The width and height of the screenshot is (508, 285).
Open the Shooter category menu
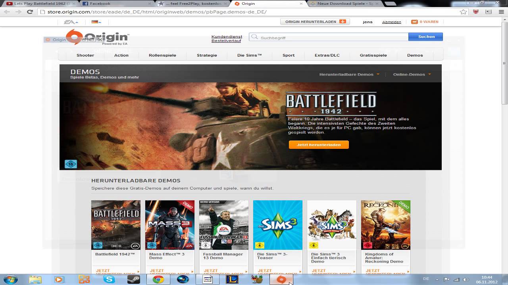(85, 55)
